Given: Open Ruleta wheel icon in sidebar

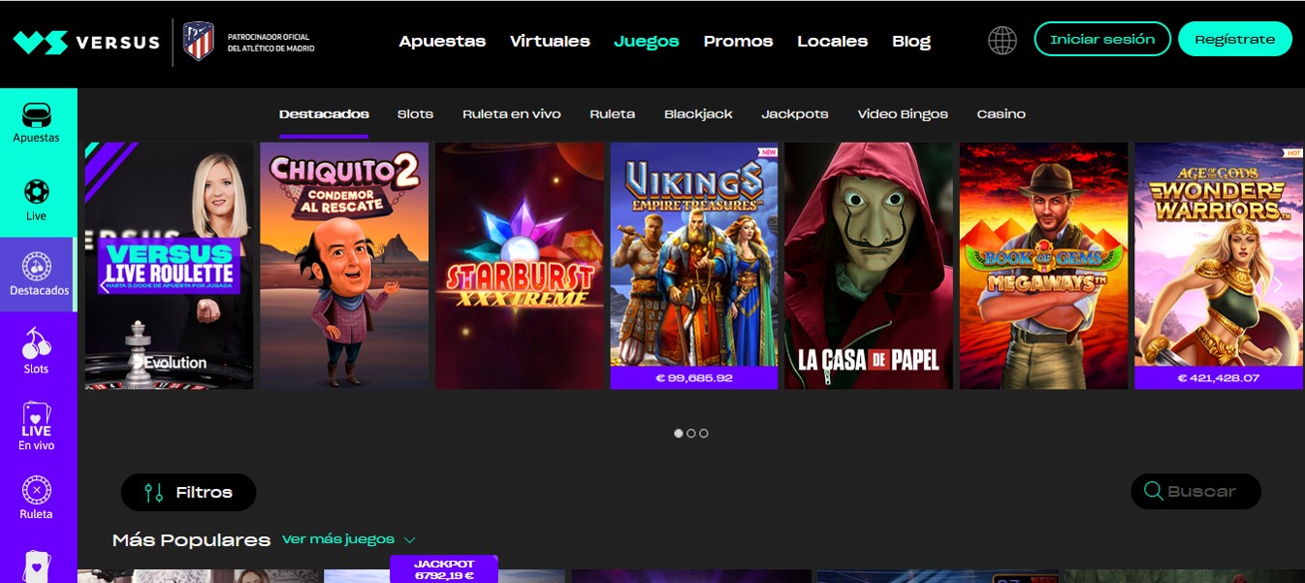Looking at the screenshot, I should pos(37,491).
